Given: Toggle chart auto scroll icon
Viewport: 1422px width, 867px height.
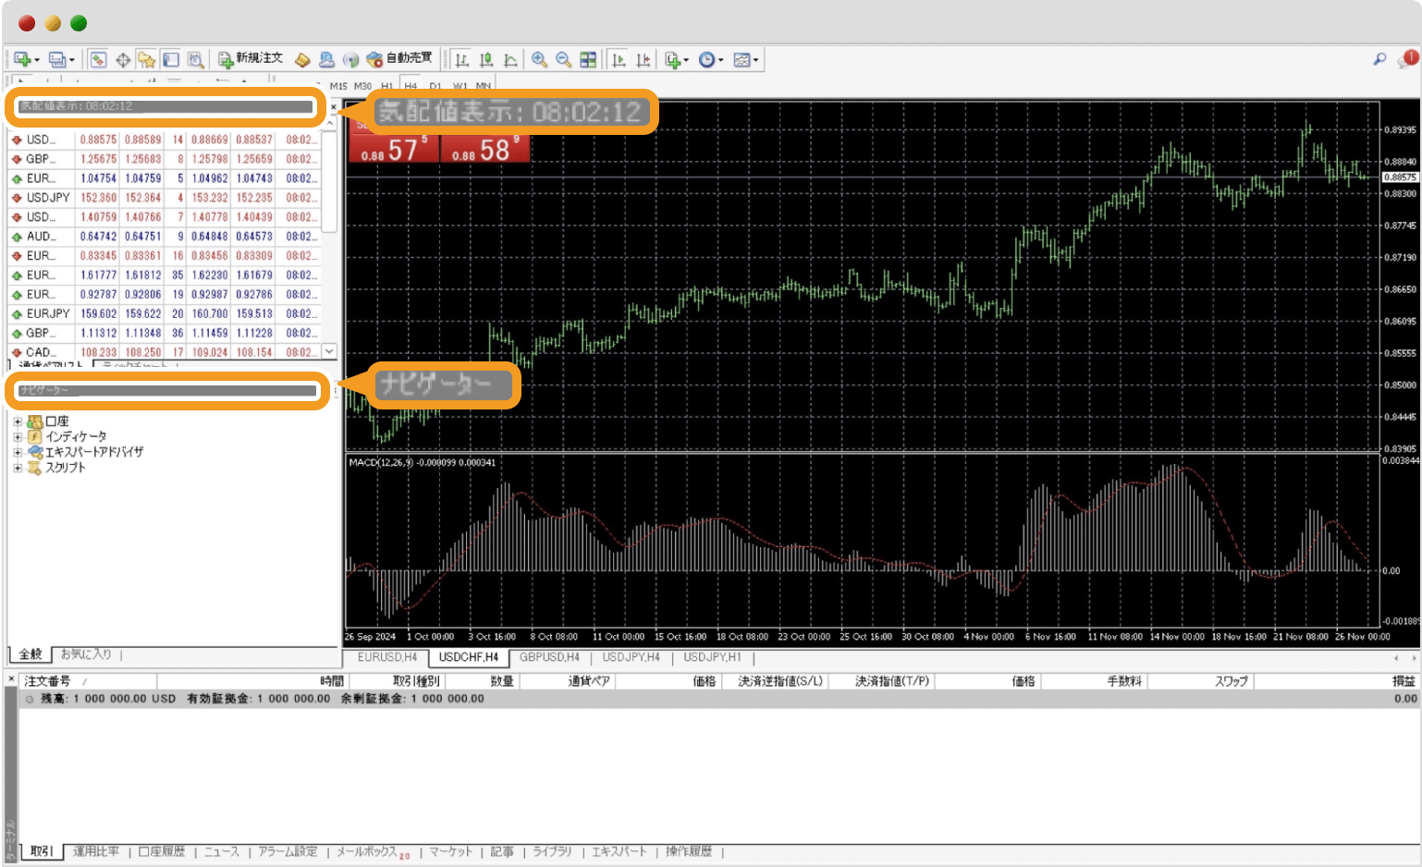Looking at the screenshot, I should (619, 60).
